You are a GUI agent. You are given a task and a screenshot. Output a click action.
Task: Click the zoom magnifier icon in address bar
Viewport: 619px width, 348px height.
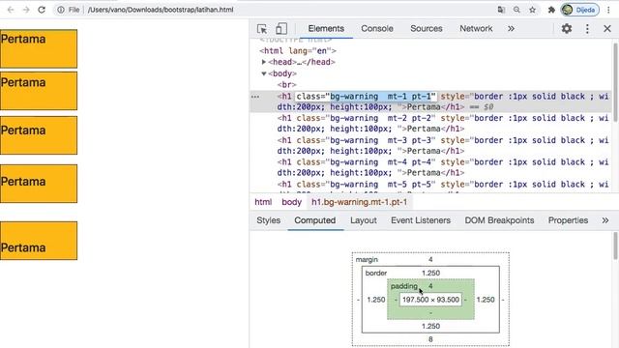[516, 10]
